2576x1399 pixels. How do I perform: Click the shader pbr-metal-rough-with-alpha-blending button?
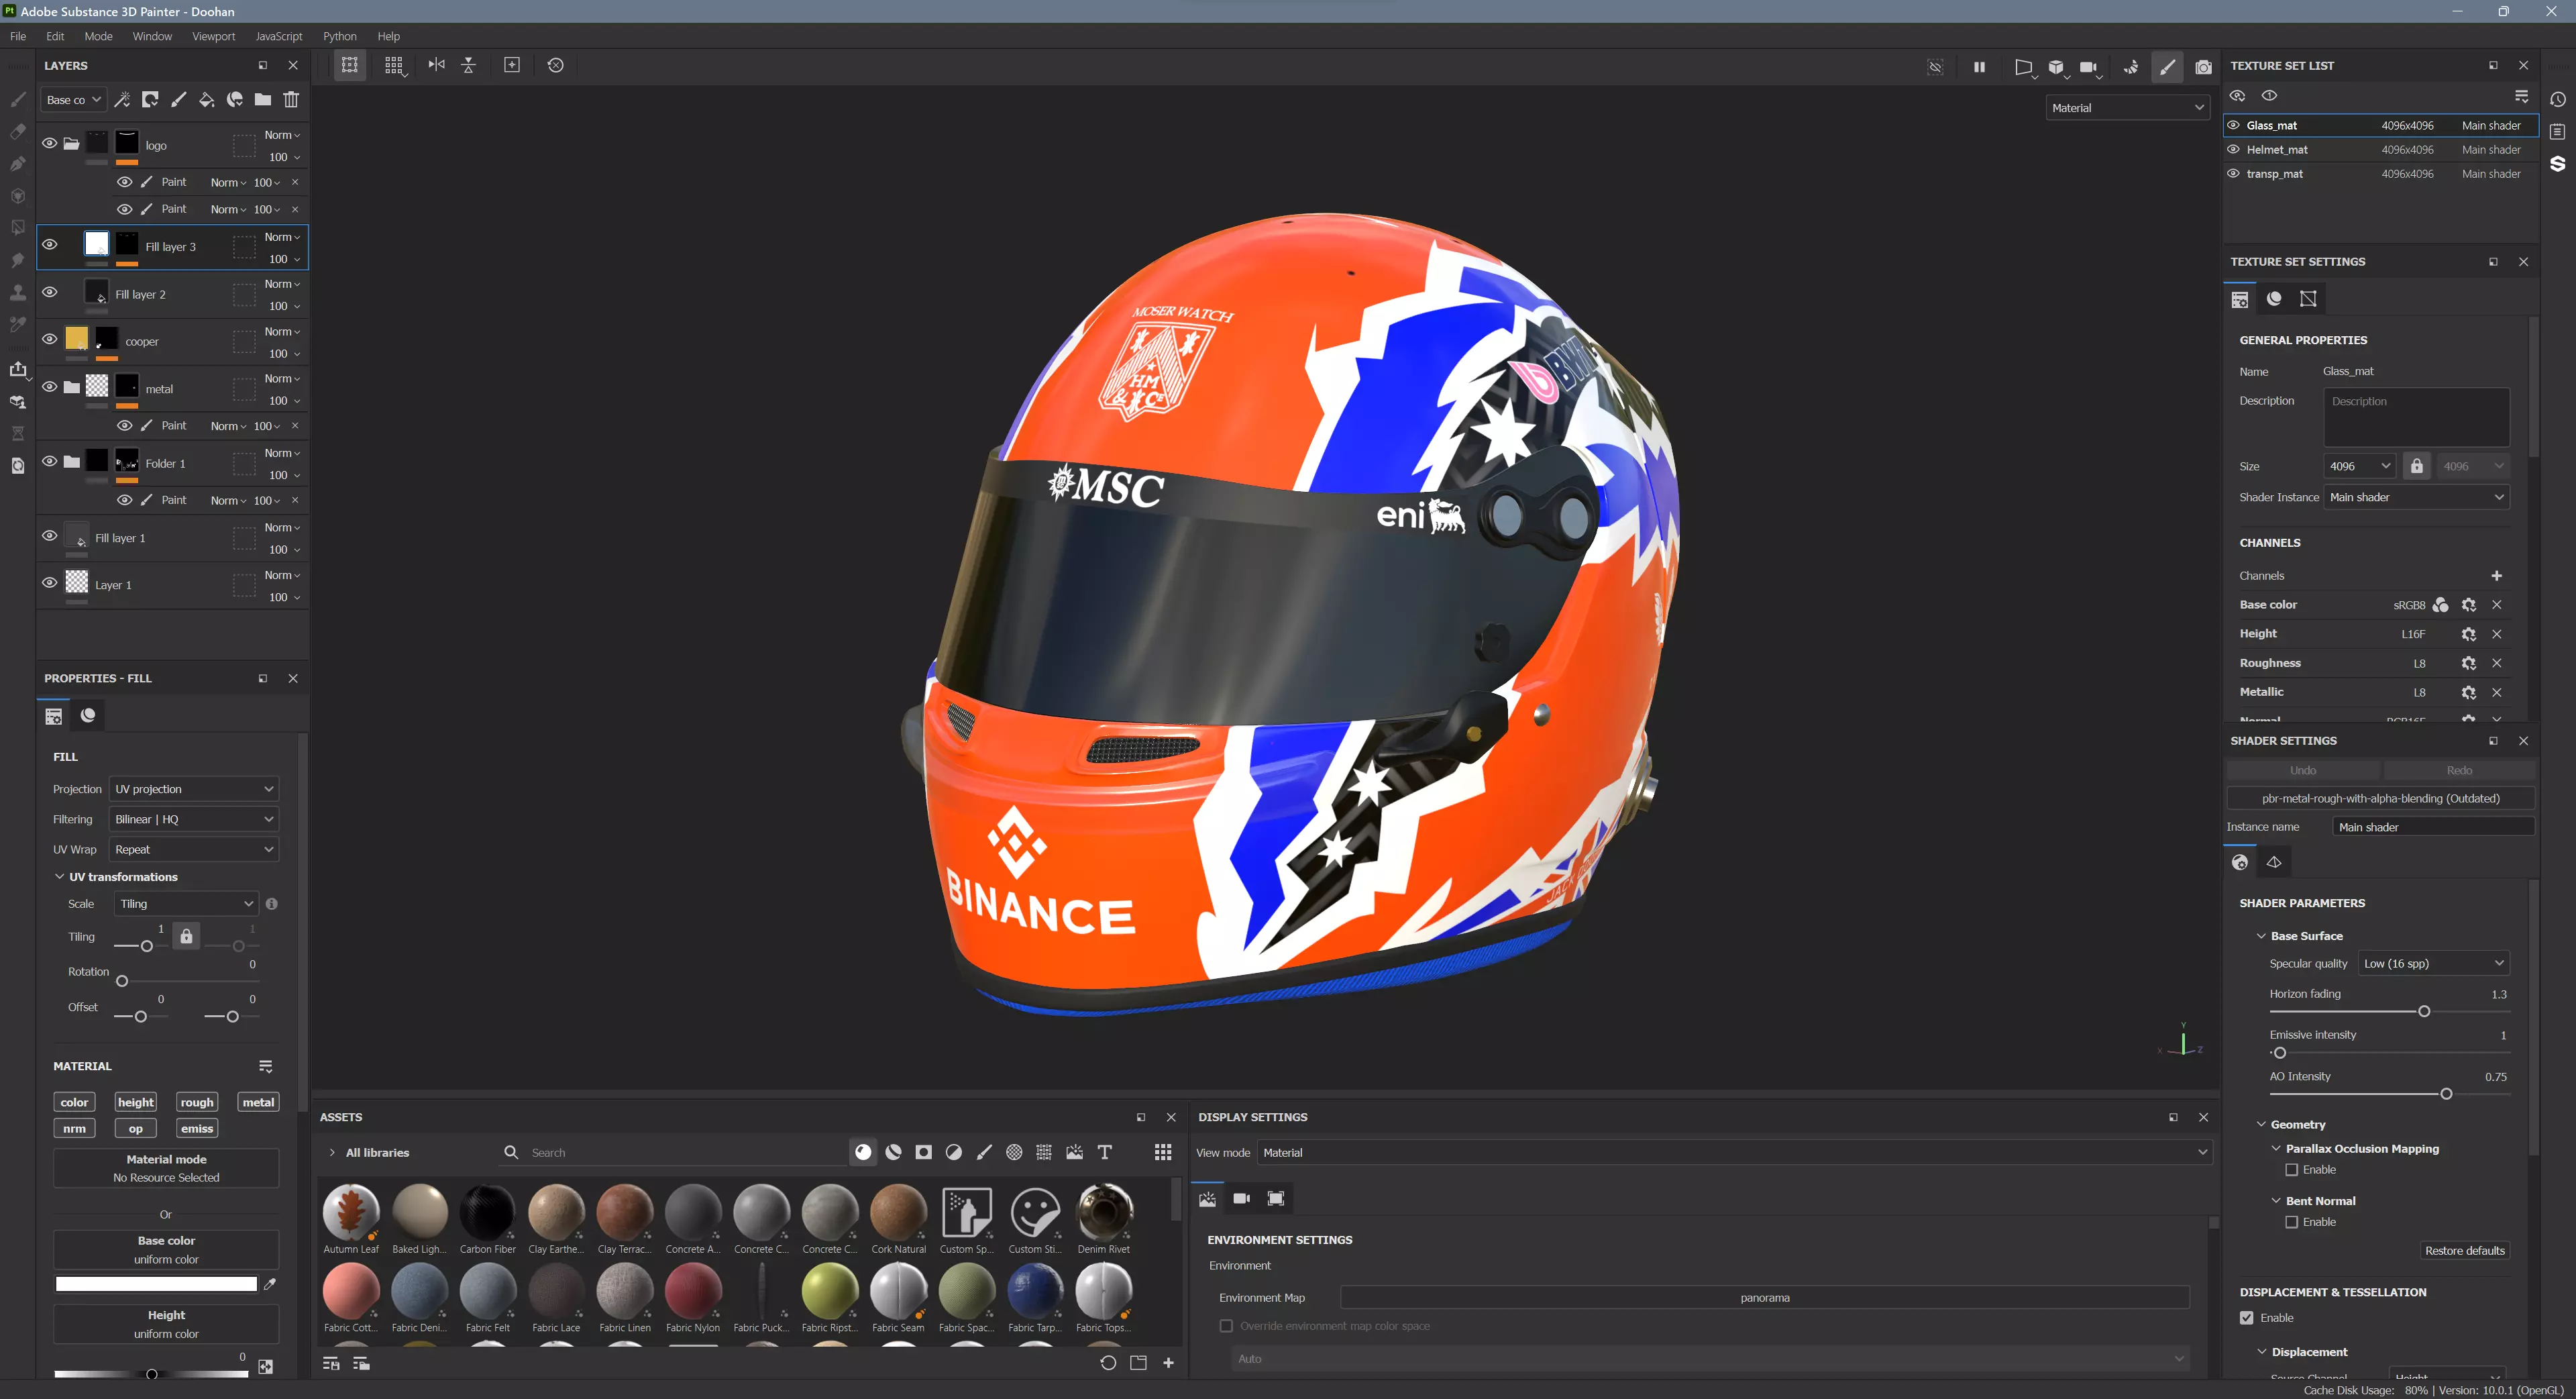[x=2380, y=798]
